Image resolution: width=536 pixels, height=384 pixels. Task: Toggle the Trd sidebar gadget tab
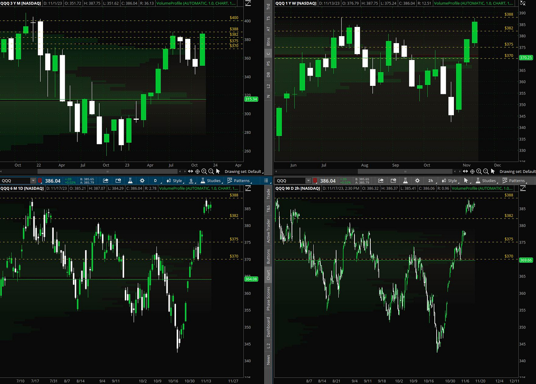(268, 6)
